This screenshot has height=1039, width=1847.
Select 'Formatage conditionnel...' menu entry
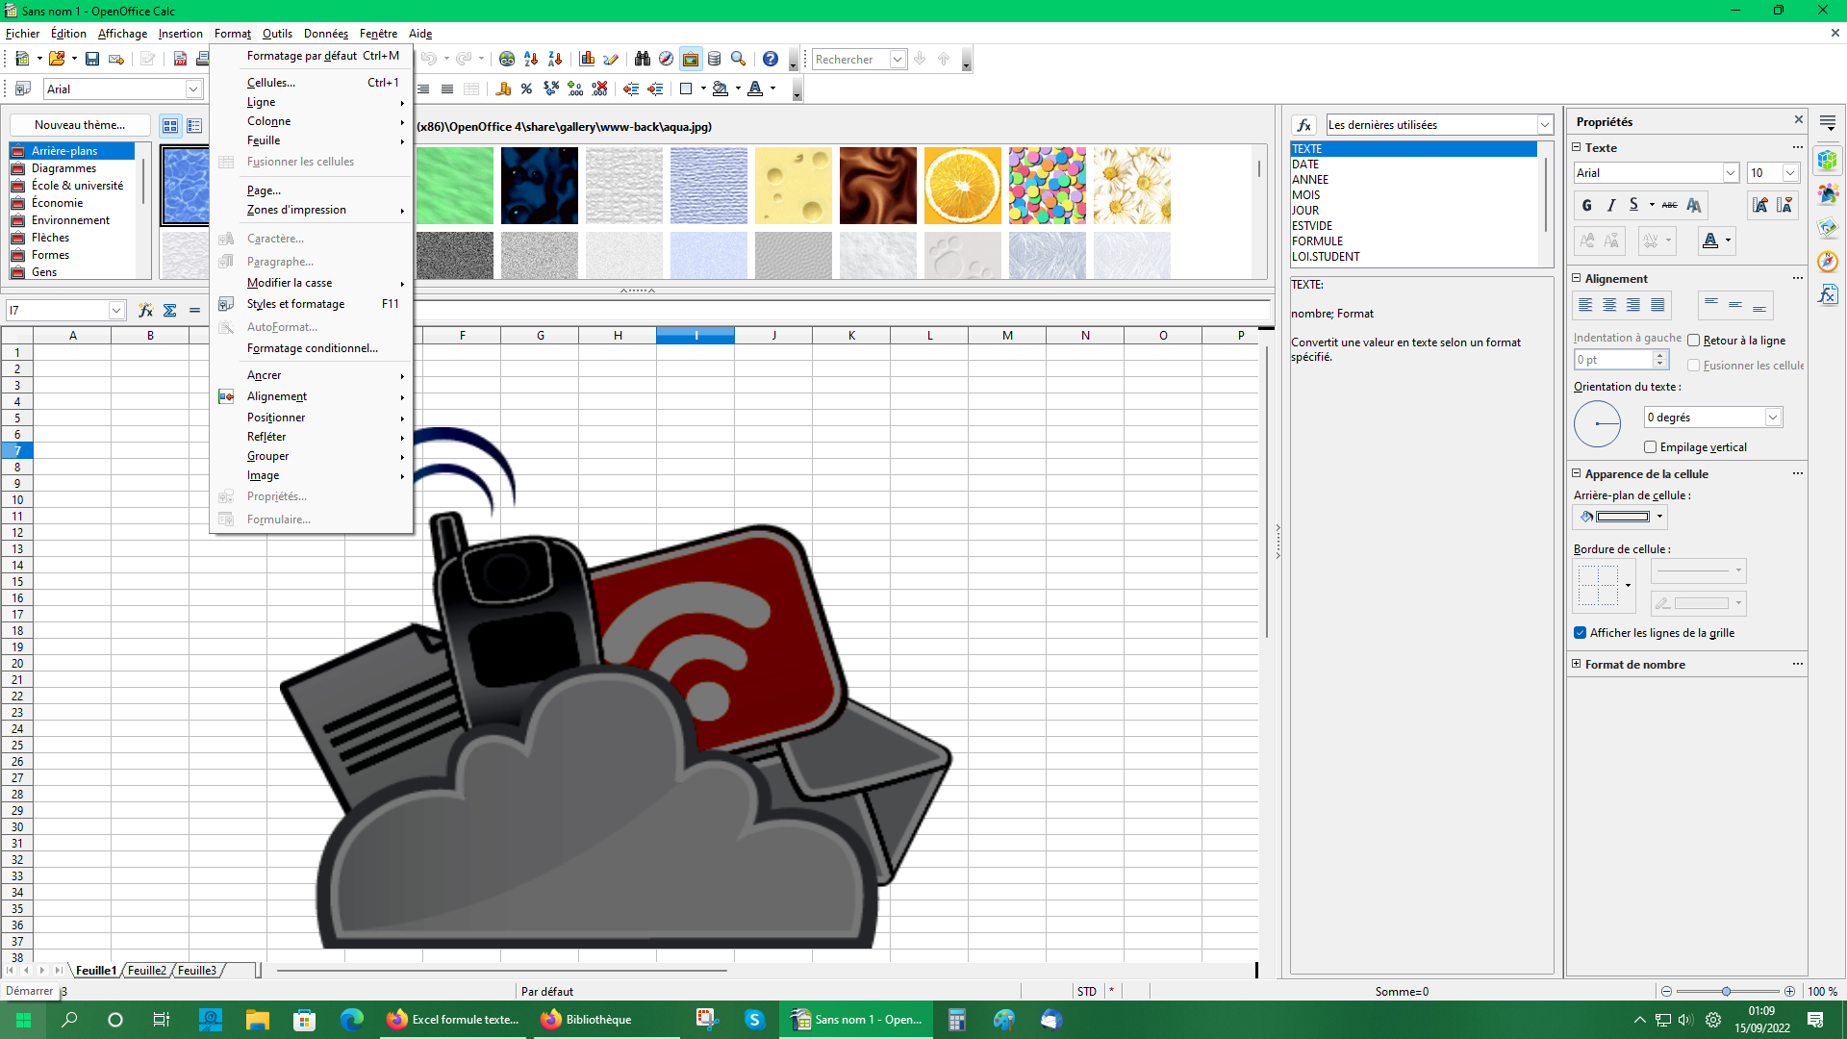[312, 348]
